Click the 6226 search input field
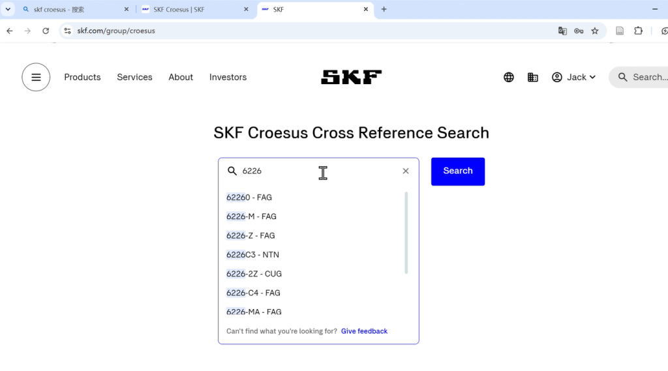 318,171
